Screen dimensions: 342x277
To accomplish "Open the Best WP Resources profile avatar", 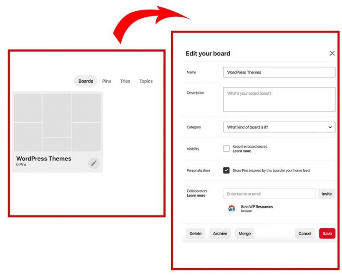I will click(x=231, y=208).
